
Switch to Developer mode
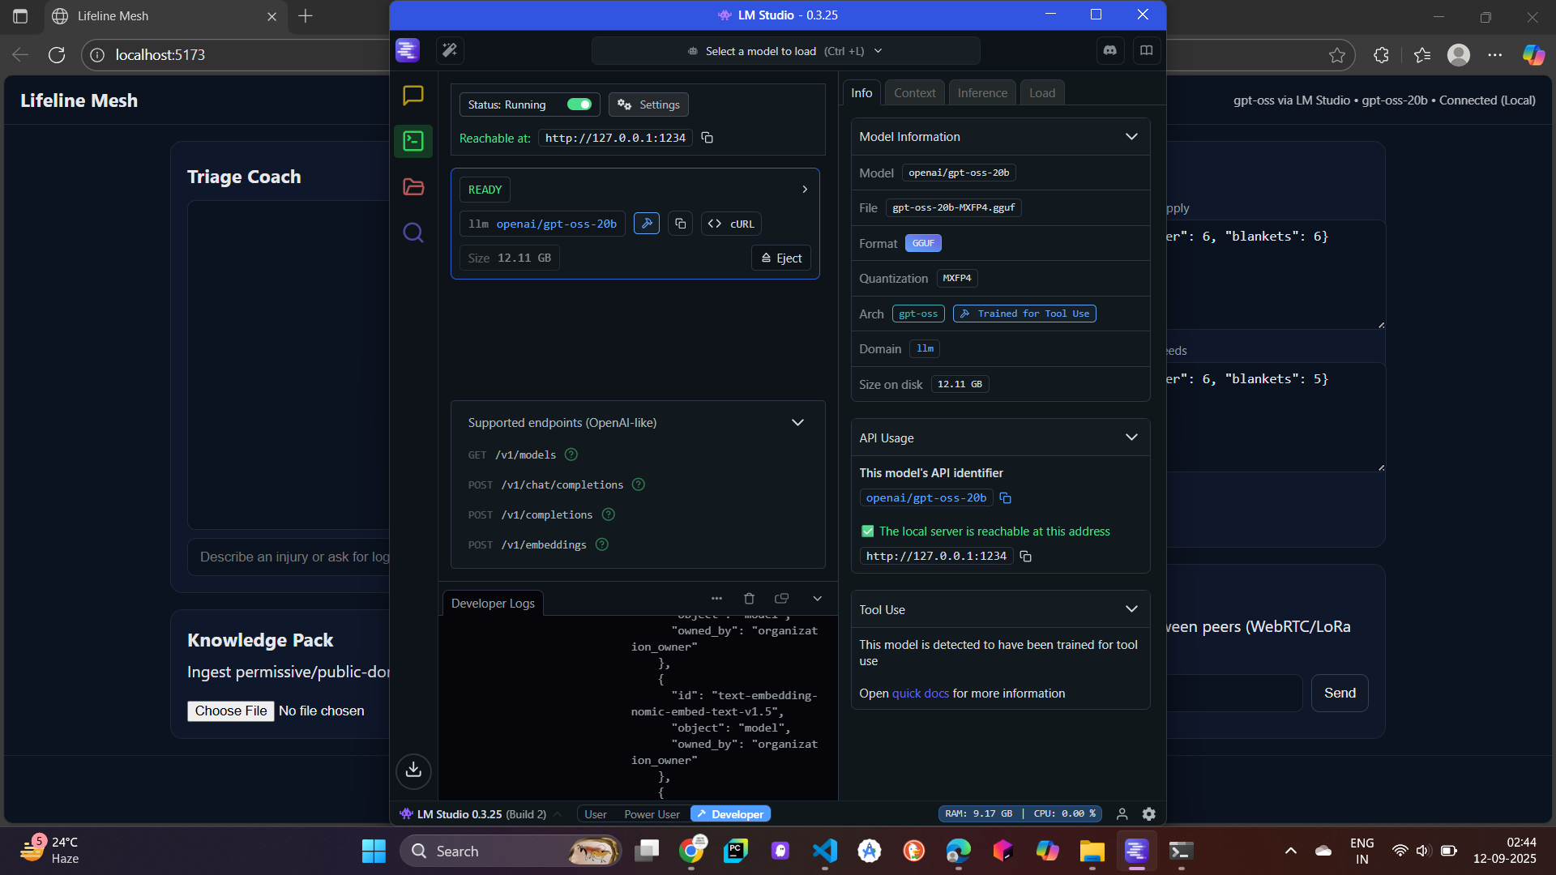click(x=730, y=814)
